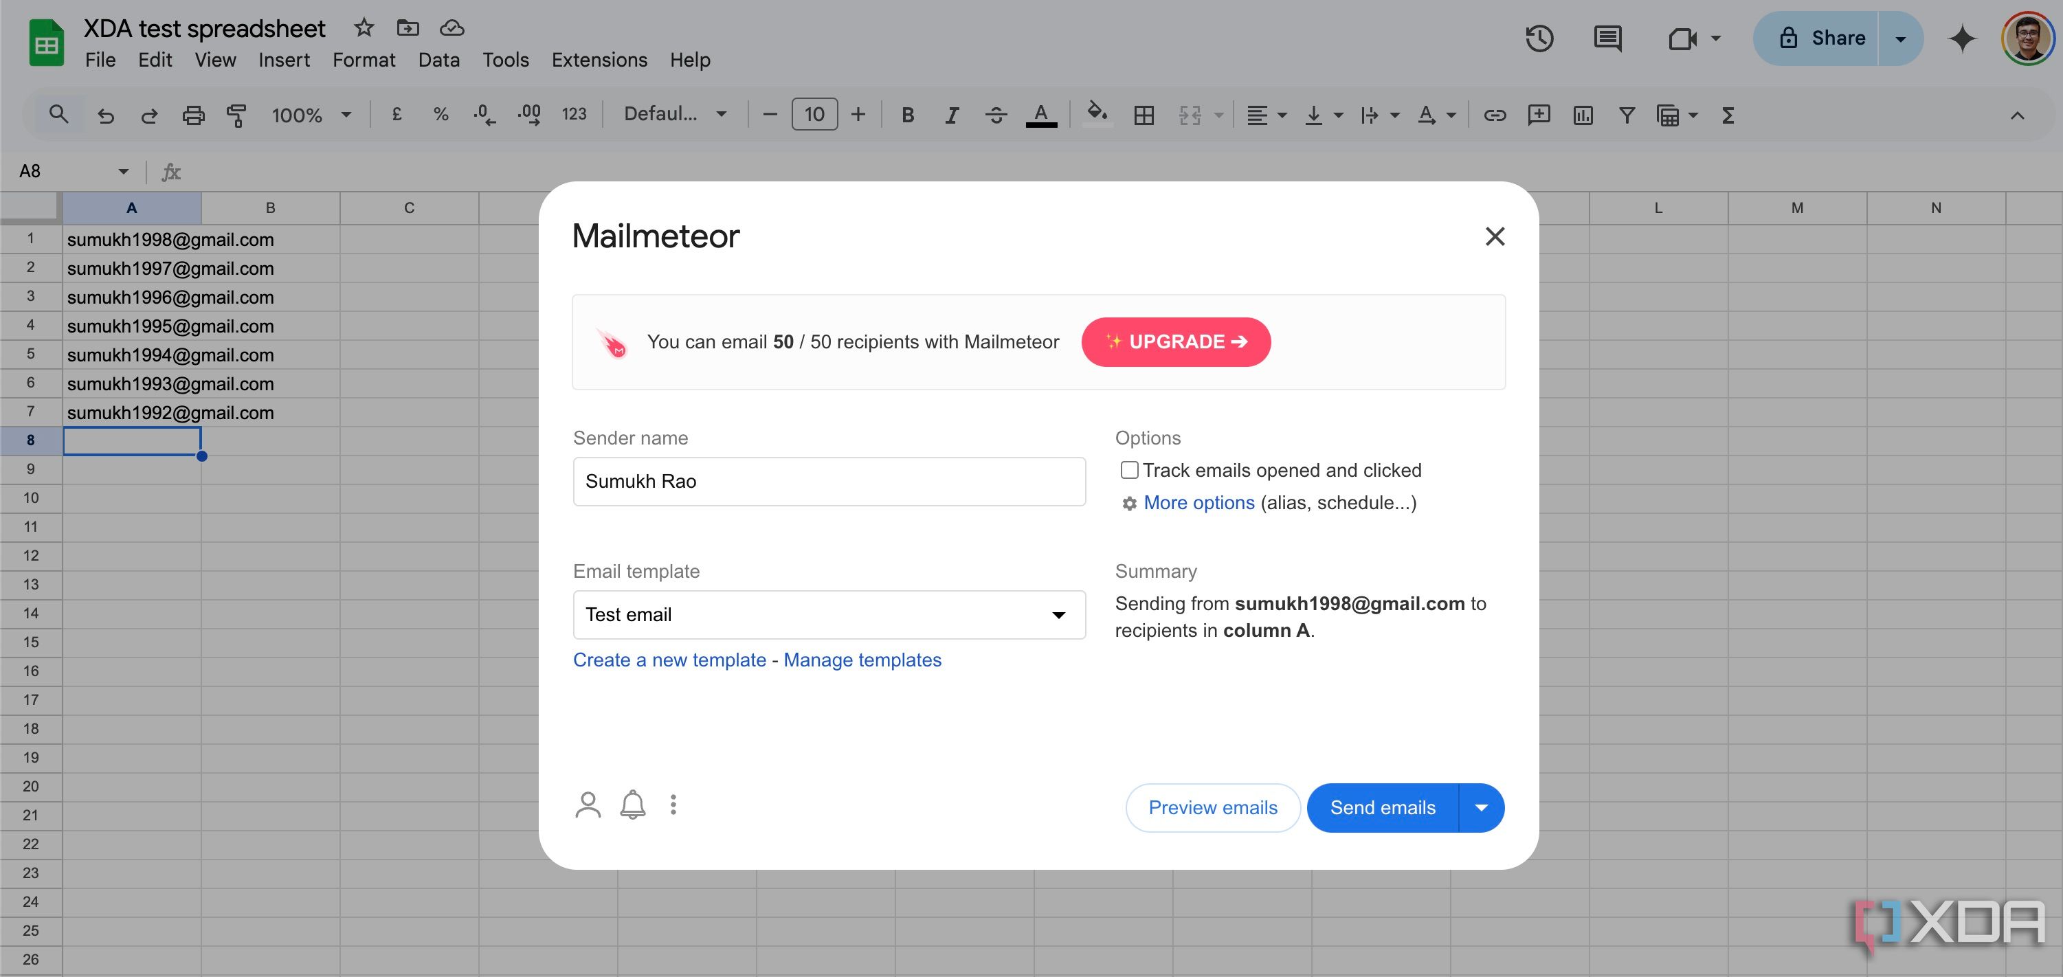Click the font size box
Screen dimensions: 2063x977
(814, 115)
